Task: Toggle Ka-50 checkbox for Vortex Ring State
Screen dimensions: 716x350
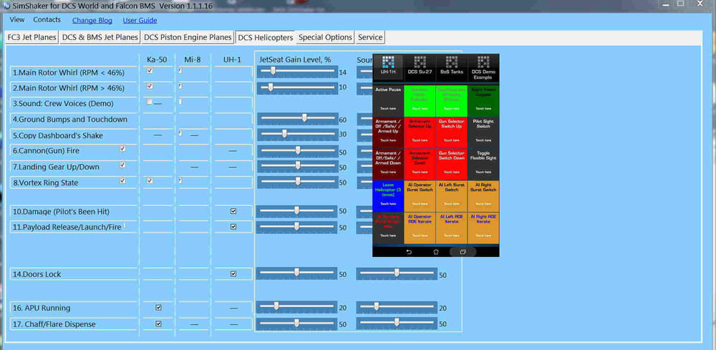Action: tap(150, 180)
